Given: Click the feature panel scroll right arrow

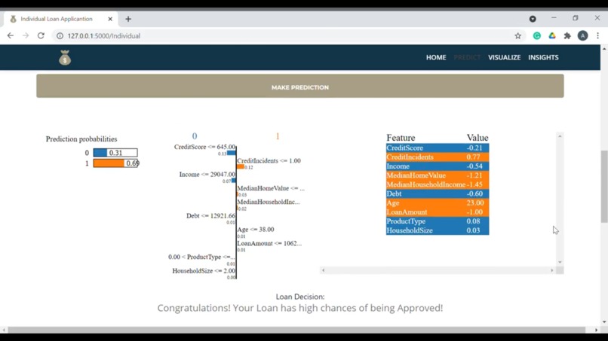Looking at the screenshot, I should pyautogui.click(x=552, y=270).
